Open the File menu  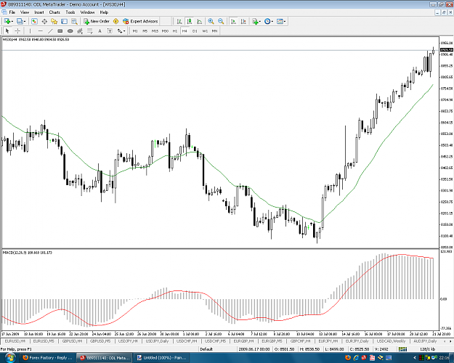click(12, 12)
